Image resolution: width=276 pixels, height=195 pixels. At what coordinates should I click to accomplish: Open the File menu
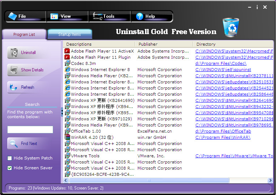click(x=26, y=16)
